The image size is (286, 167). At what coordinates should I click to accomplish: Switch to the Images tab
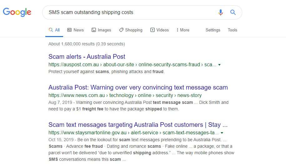[x=101, y=30]
